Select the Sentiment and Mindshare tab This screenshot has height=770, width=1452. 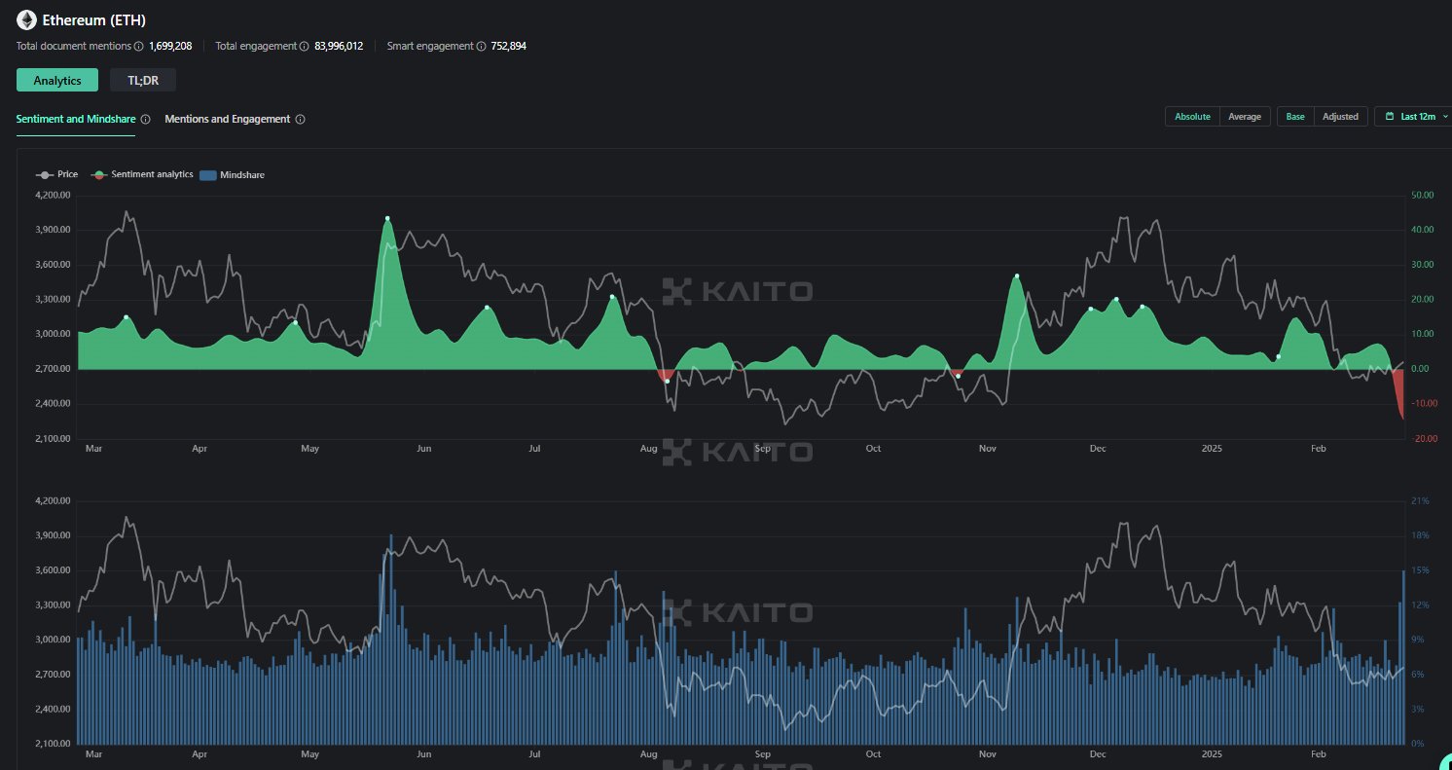(75, 119)
